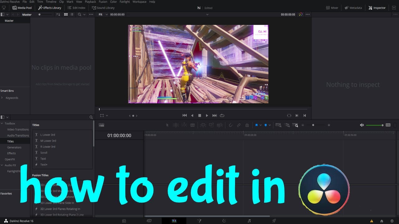Select the Video Transitions category

pyautogui.click(x=18, y=129)
